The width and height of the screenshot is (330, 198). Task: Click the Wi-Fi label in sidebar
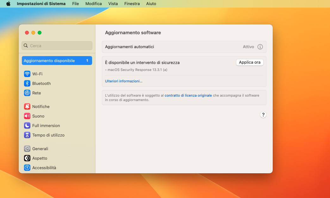click(37, 74)
